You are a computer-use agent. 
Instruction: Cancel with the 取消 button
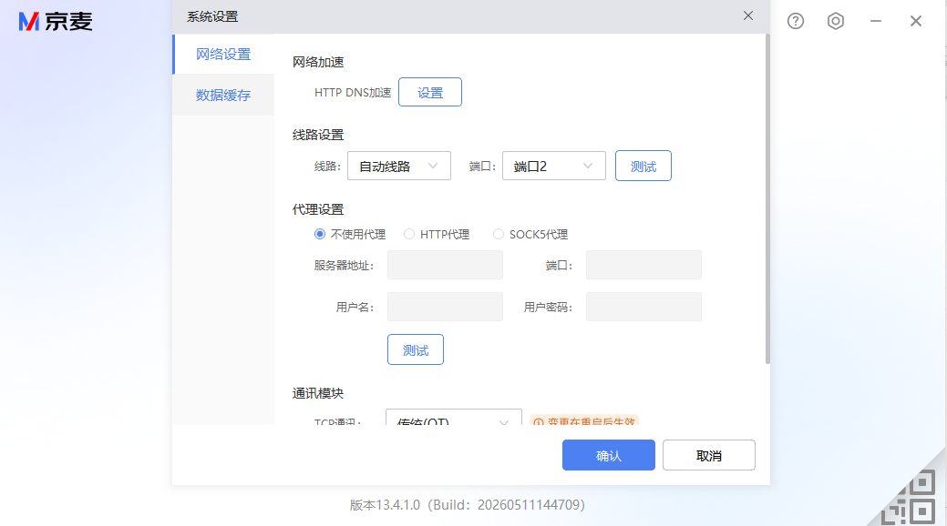(x=709, y=455)
